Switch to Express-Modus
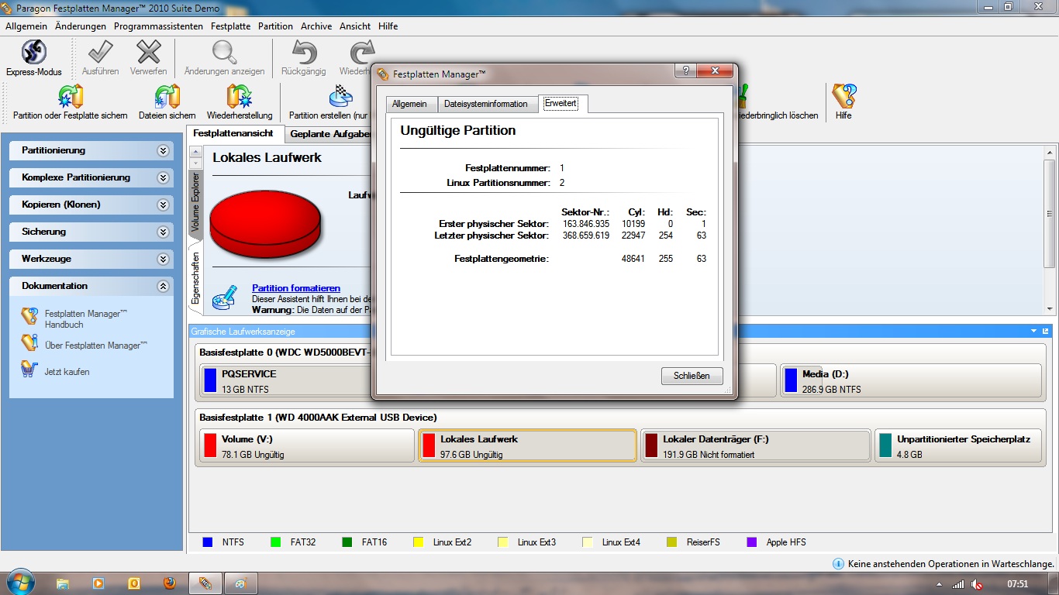 (x=34, y=58)
